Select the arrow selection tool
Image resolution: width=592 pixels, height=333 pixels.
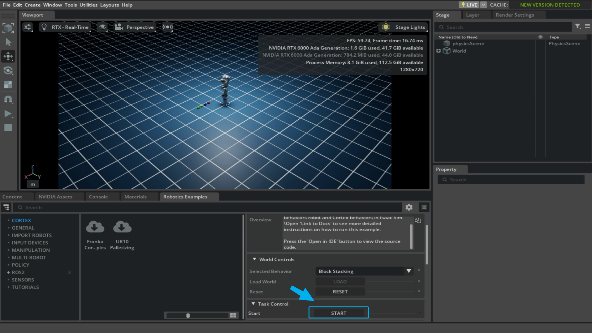[8, 42]
